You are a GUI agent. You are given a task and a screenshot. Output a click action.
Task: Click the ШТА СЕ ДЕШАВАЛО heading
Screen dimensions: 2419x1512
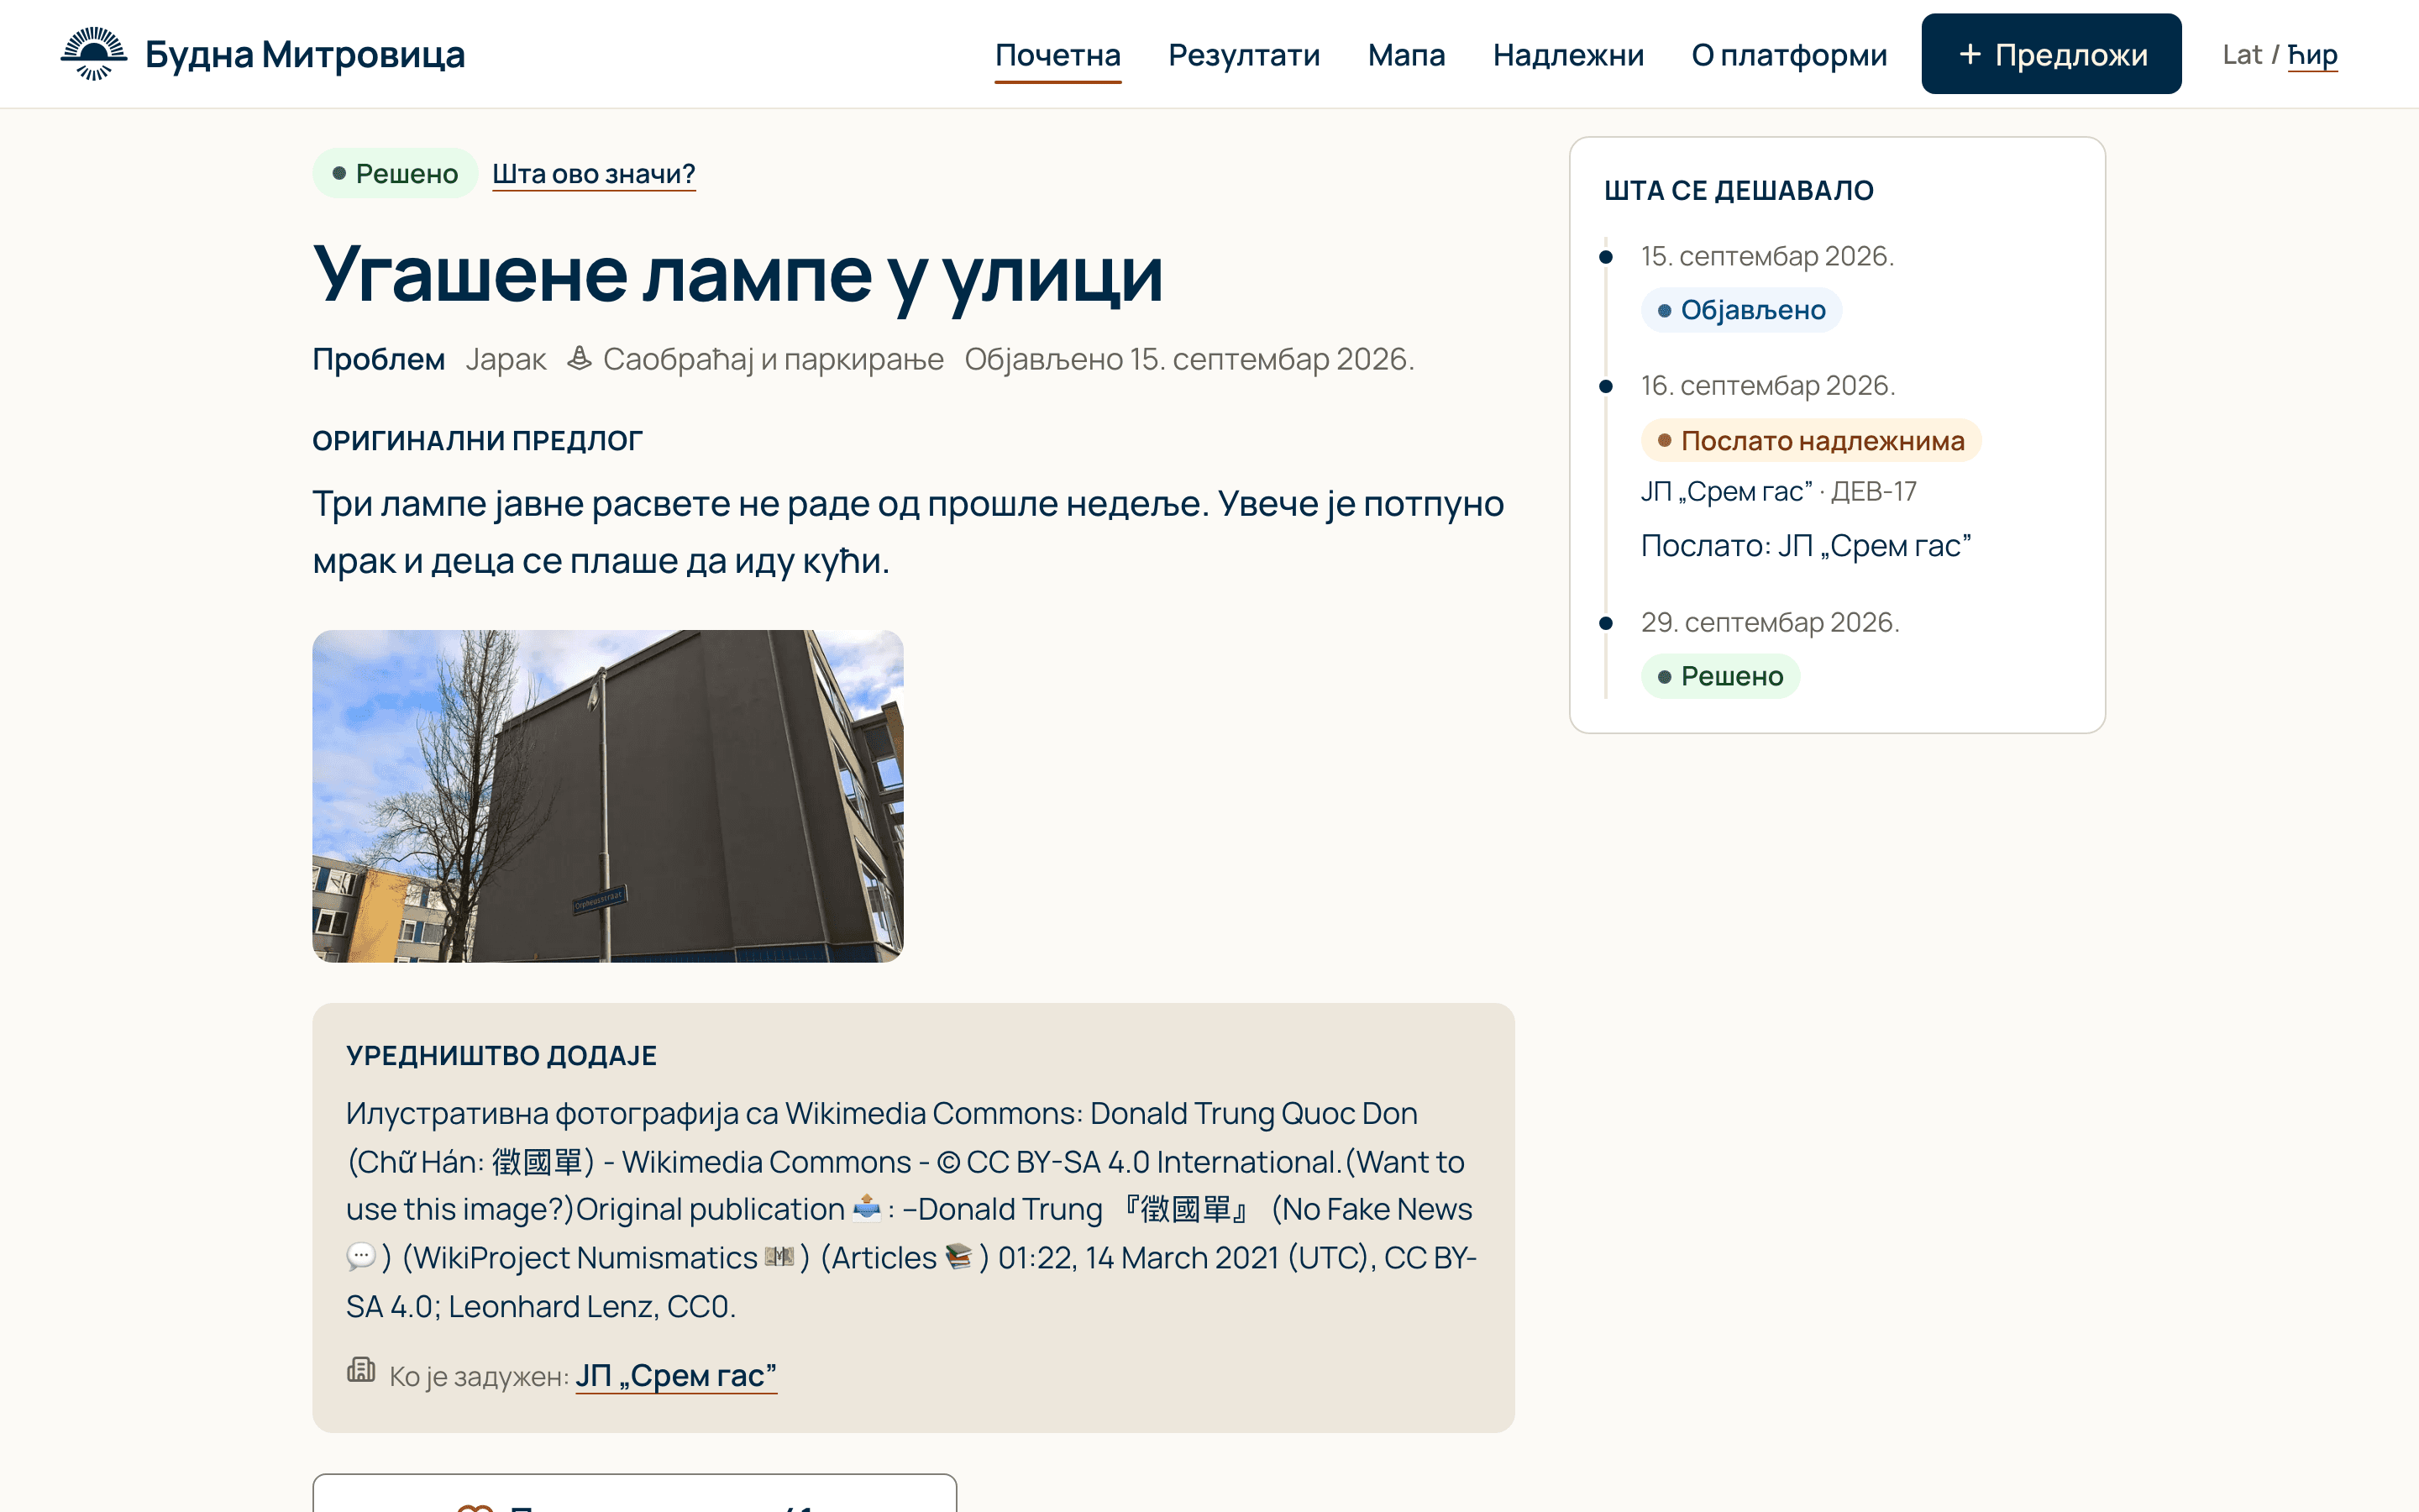[1739, 190]
